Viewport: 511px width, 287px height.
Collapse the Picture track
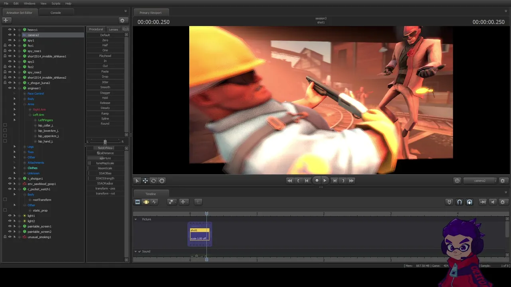(135, 219)
